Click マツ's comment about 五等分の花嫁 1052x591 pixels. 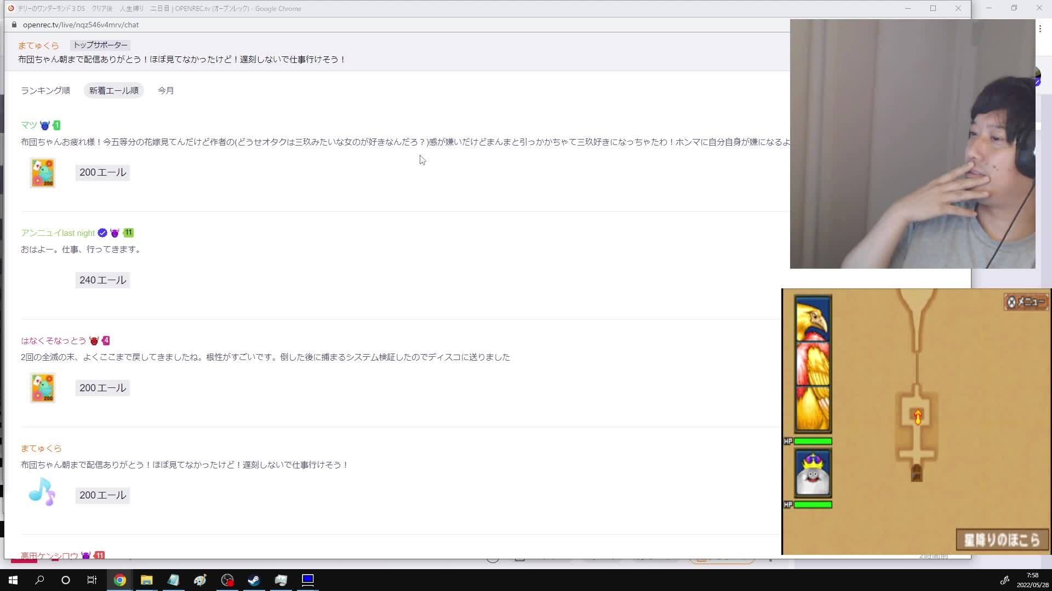click(x=405, y=142)
